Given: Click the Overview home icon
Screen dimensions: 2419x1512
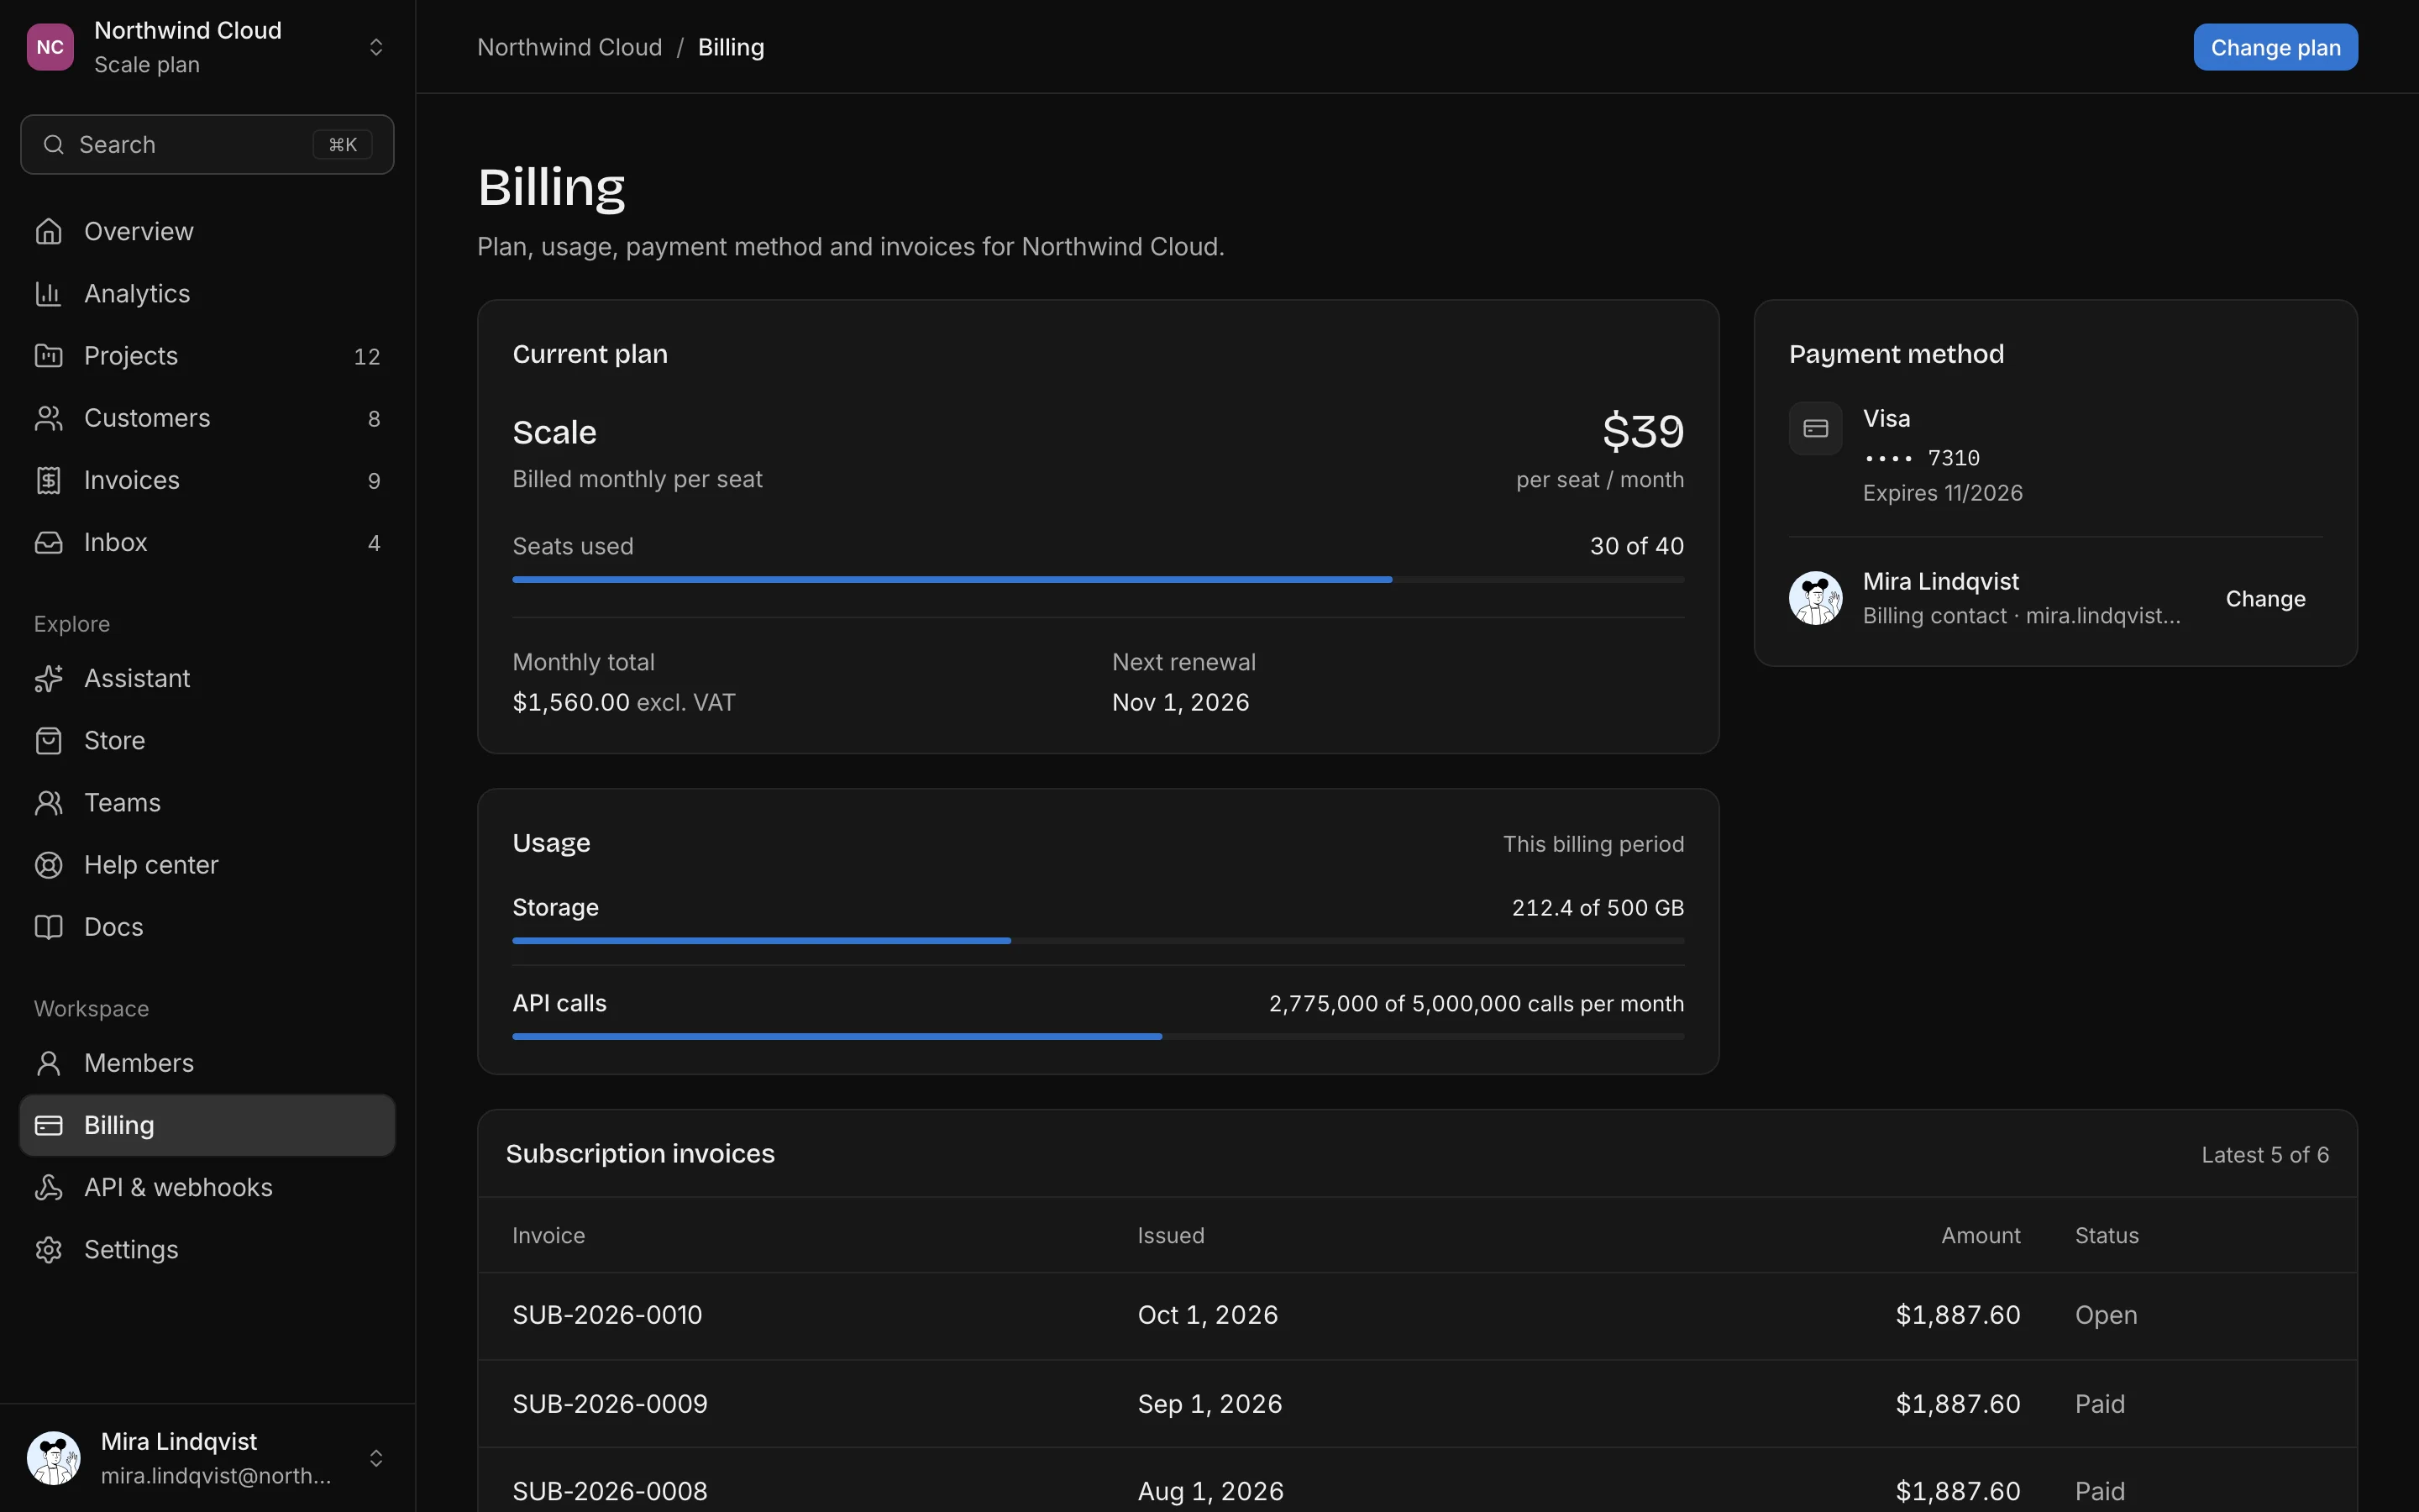Looking at the screenshot, I should click(x=48, y=231).
